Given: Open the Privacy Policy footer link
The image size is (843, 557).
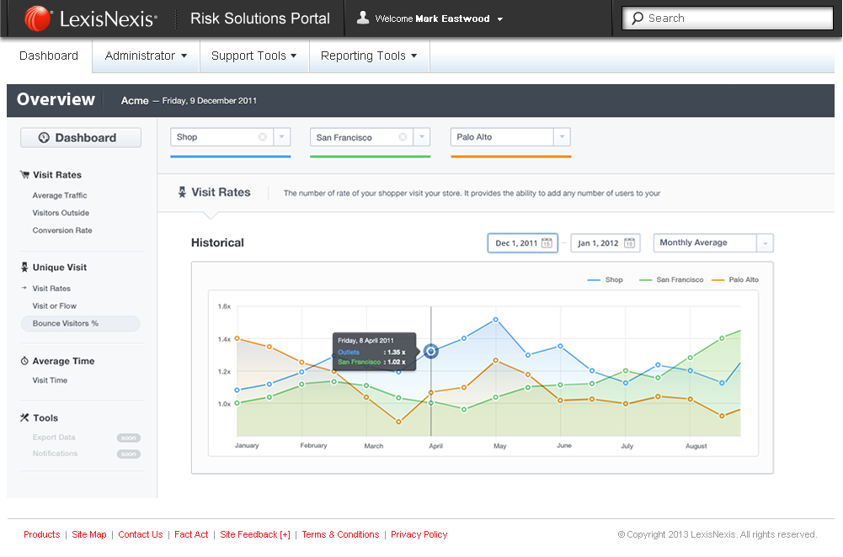Looking at the screenshot, I should pyautogui.click(x=419, y=534).
